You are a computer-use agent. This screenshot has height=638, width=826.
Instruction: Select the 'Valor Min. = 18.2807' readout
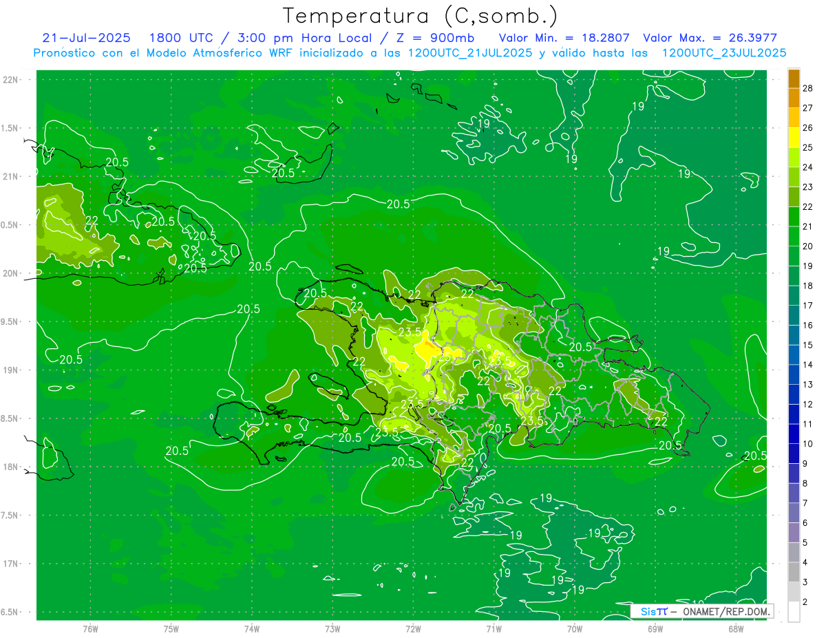coord(564,38)
